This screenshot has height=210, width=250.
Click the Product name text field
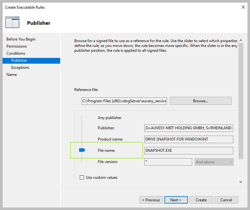tap(189, 139)
